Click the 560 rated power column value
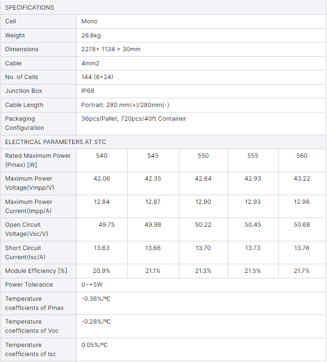Screen dimensions: 327x362 [302, 155]
